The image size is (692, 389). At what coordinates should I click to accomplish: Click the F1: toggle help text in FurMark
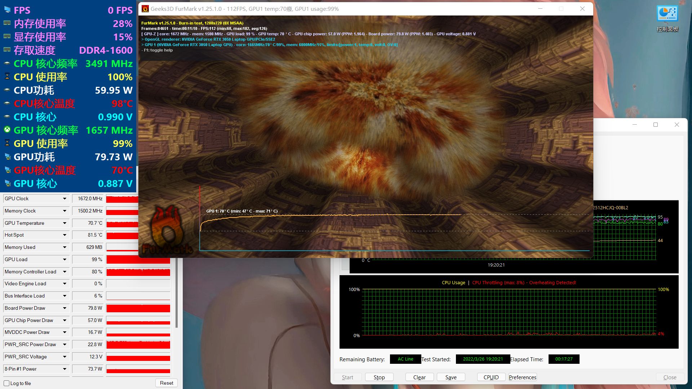click(x=157, y=50)
